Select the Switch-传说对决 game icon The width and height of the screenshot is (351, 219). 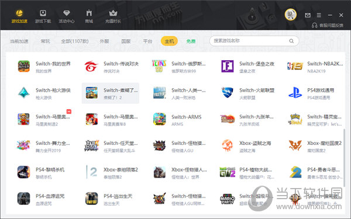coord(91,67)
